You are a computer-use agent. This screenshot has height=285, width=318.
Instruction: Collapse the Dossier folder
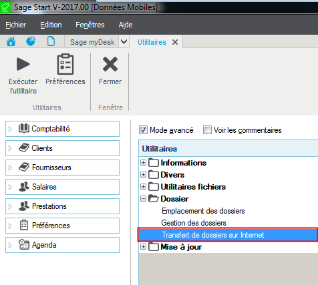coord(143,198)
